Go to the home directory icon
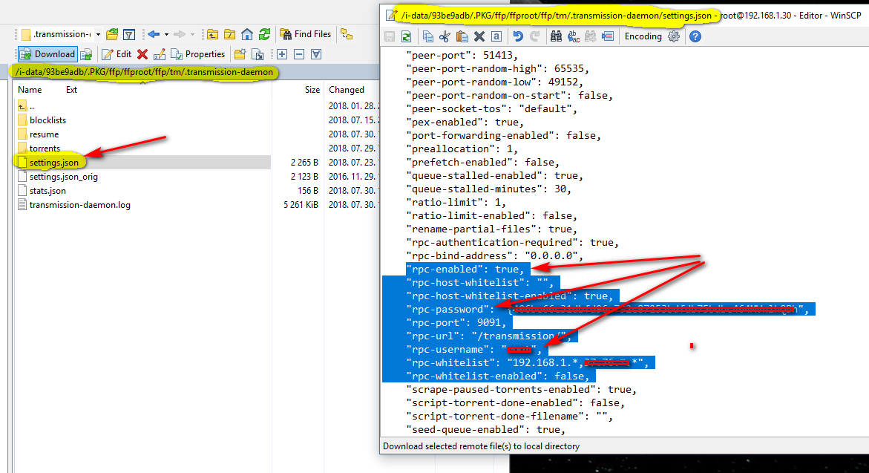Image resolution: width=869 pixels, height=473 pixels. (247, 34)
